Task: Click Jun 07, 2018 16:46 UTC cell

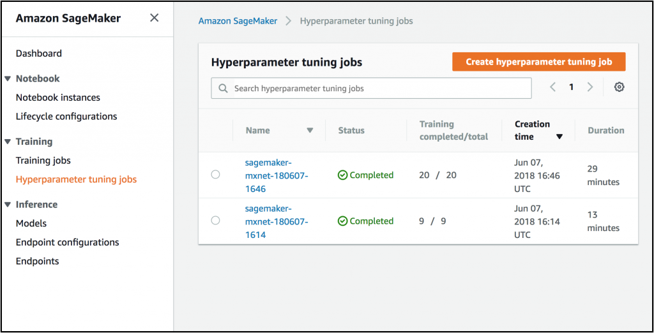Action: click(536, 175)
